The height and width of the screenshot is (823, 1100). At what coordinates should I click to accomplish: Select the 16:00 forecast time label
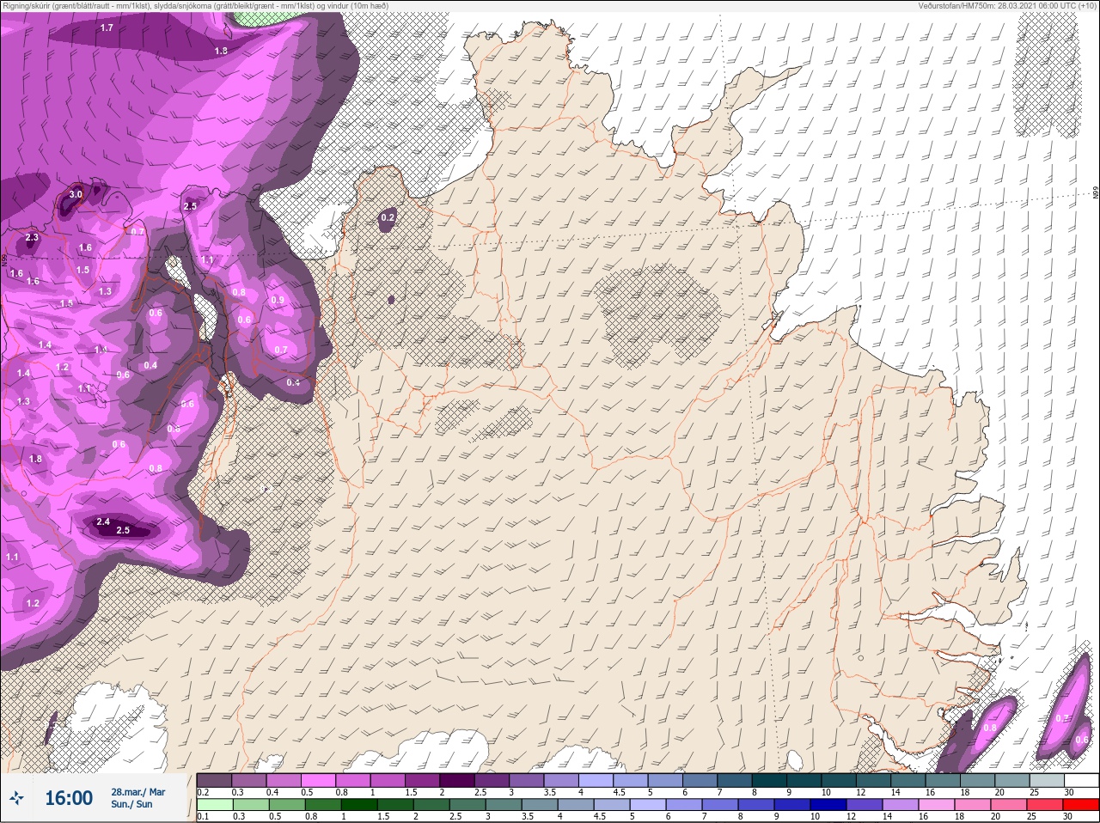point(69,798)
